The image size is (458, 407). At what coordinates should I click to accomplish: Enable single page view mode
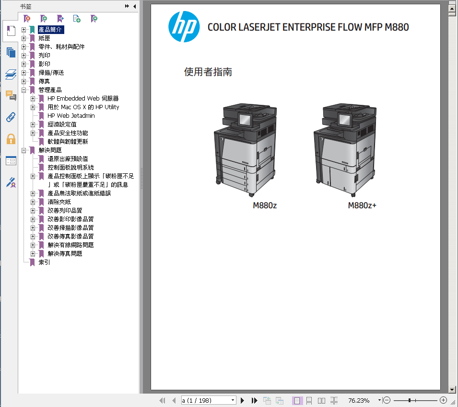[297, 401]
